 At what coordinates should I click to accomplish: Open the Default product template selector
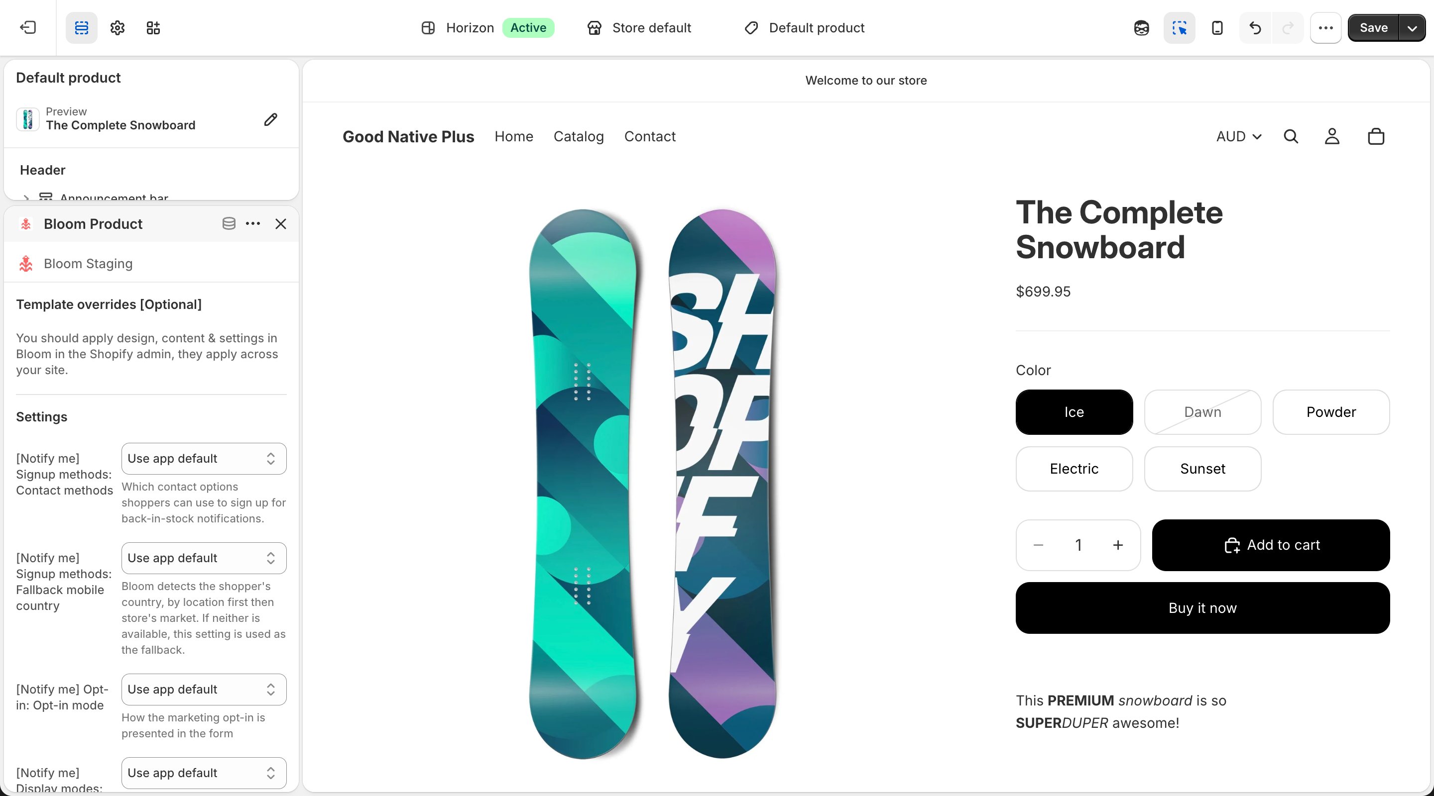click(x=805, y=28)
